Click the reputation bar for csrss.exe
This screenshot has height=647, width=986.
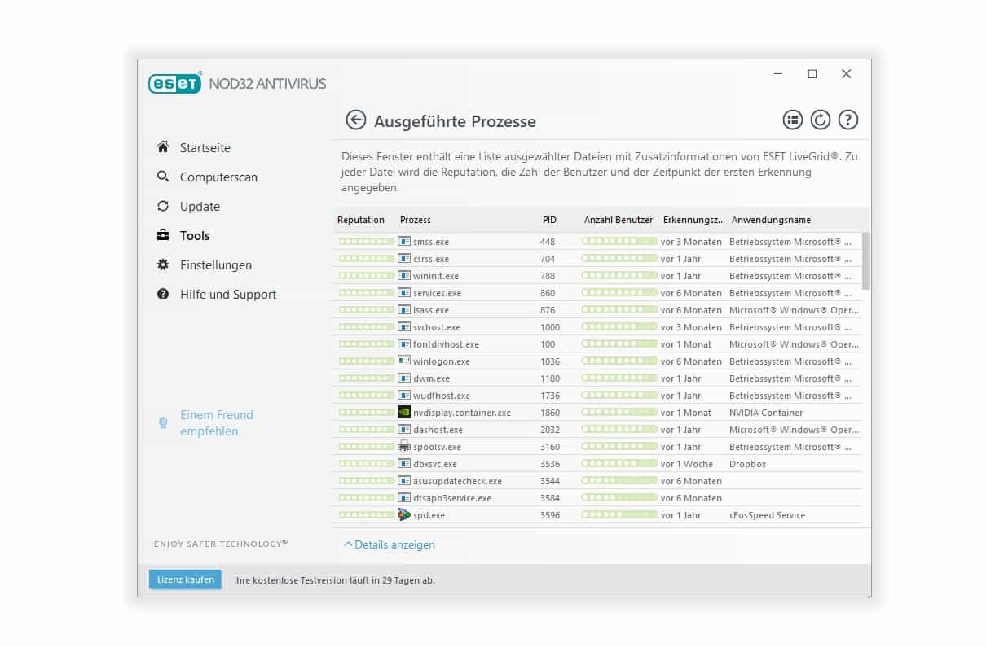(367, 259)
